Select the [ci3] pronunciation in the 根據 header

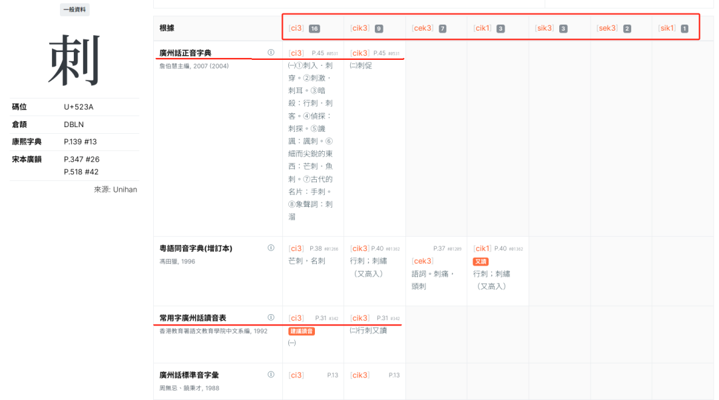tap(296, 28)
